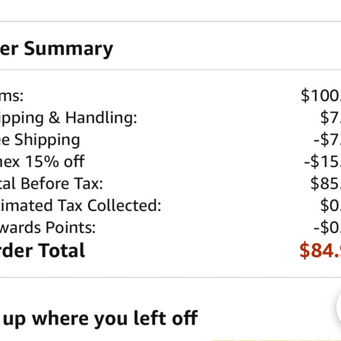The width and height of the screenshot is (341, 341).
Task: Click the round carousel arrow at right edge
Action: (x=339, y=306)
